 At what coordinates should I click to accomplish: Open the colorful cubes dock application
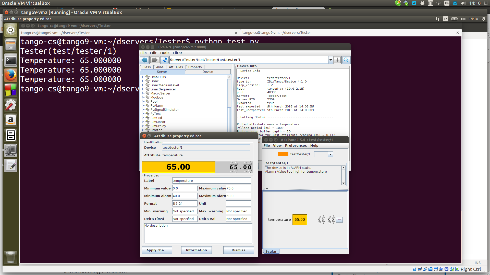point(11,90)
